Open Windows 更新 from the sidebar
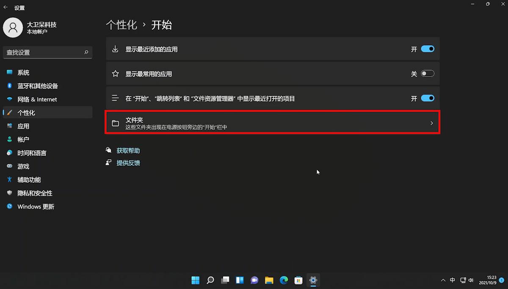Viewport: 508px width, 289px height. coord(36,206)
